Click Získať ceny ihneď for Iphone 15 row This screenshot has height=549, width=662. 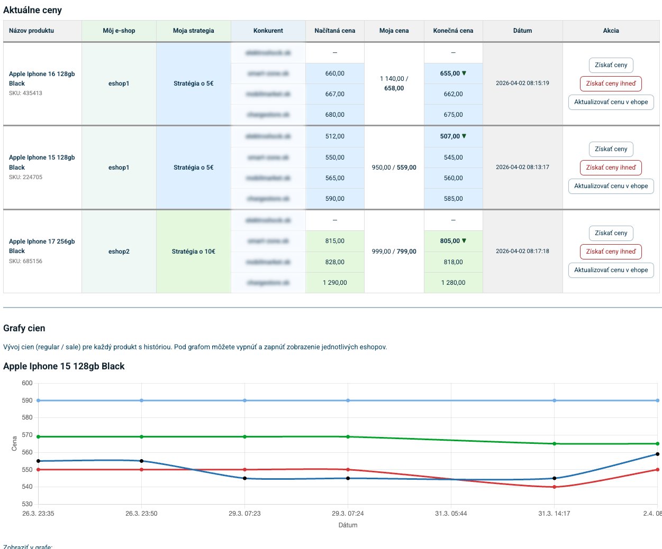(611, 168)
